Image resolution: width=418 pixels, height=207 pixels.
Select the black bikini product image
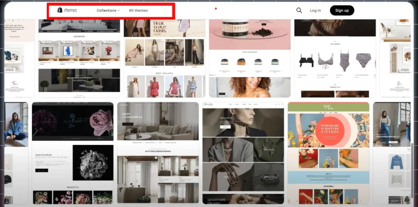pos(306,61)
